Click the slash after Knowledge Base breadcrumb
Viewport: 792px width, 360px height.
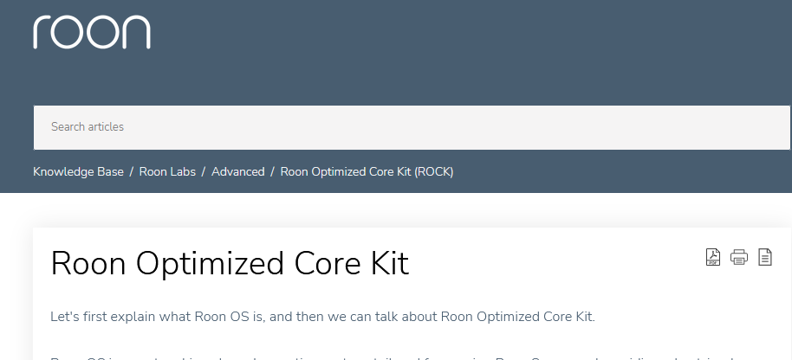point(132,172)
